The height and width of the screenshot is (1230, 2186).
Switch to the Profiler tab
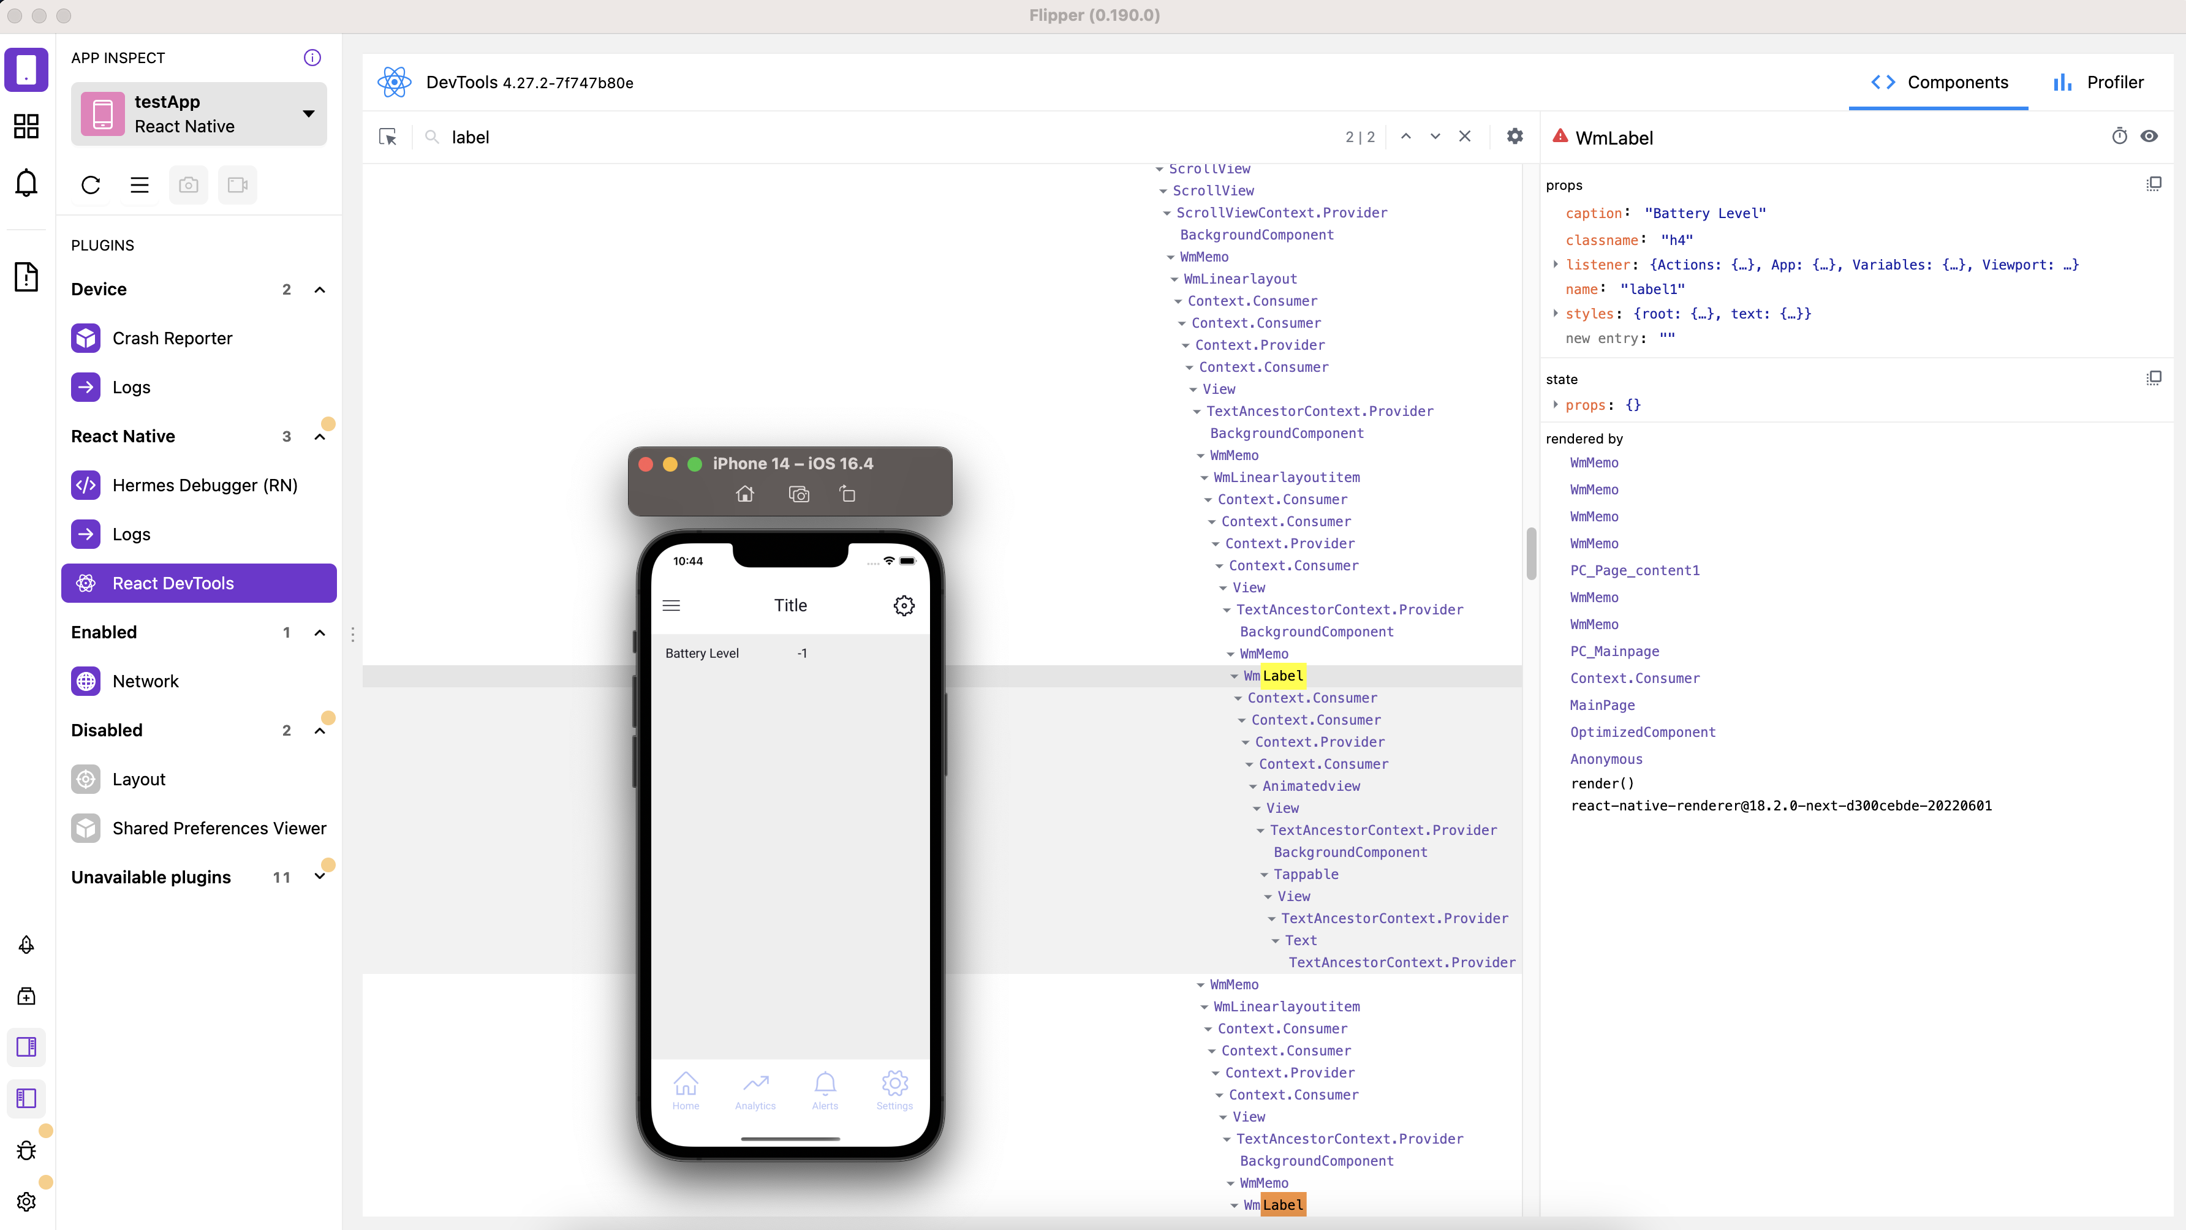click(x=2098, y=82)
